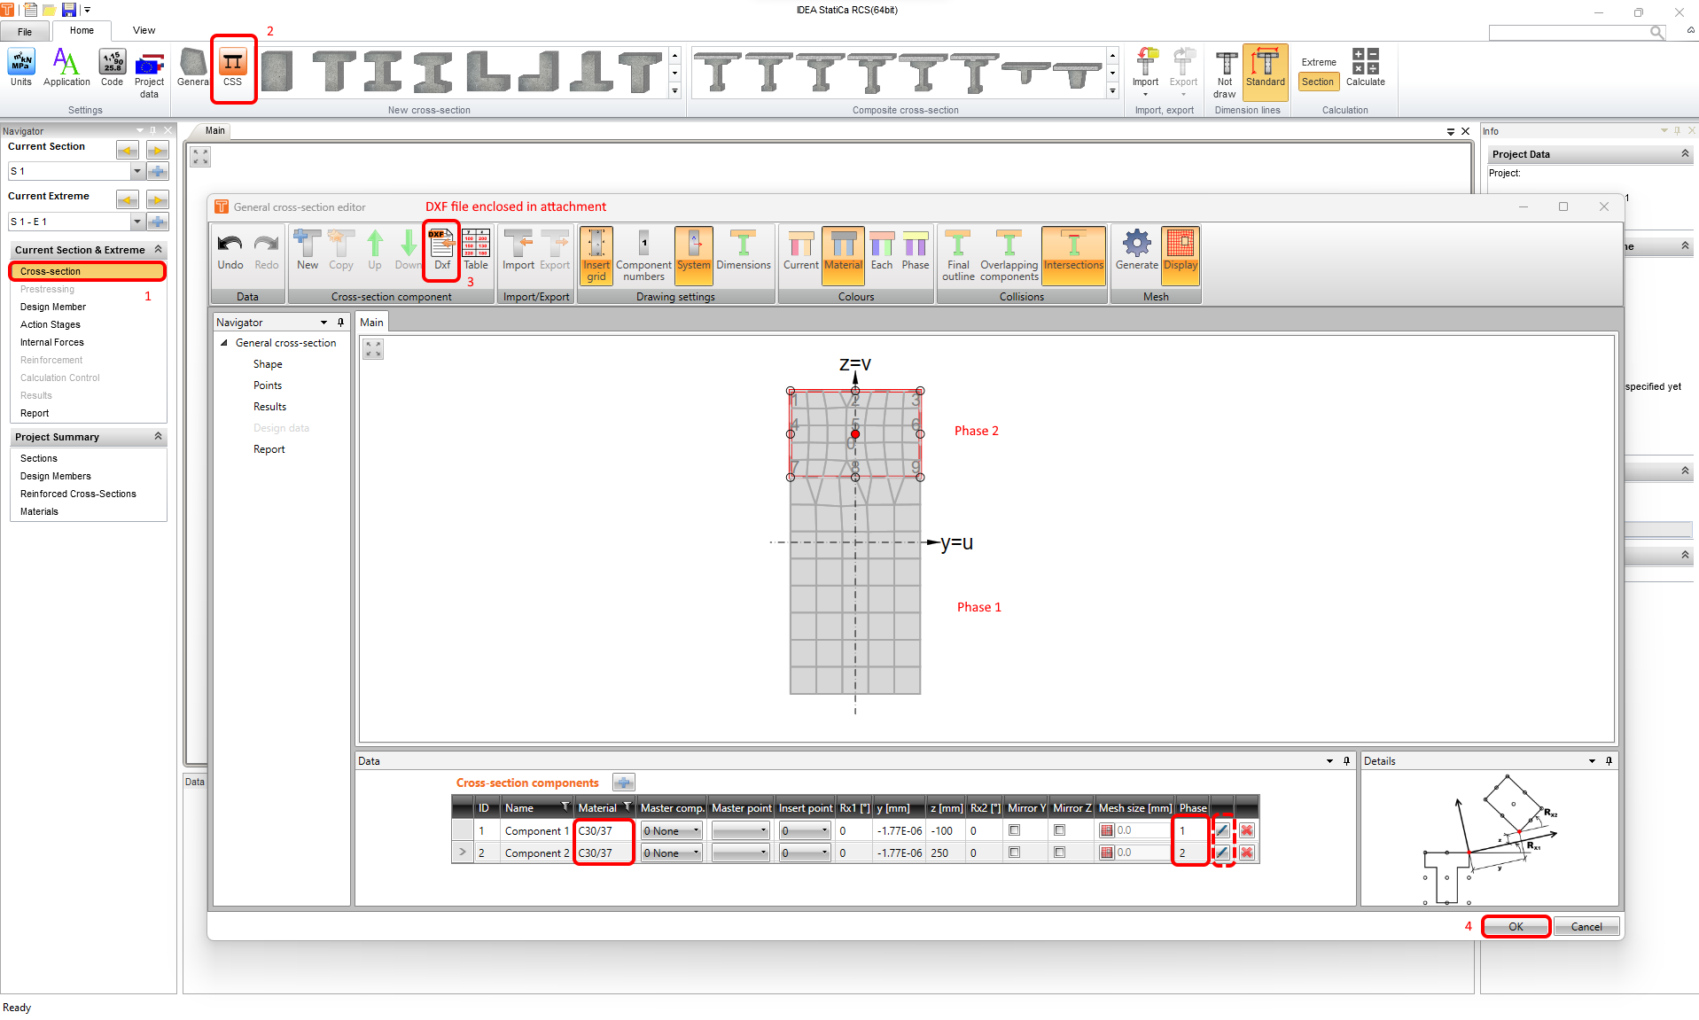1699x1020 pixels.
Task: Select Shape in the editor navigator
Action: tap(268, 364)
